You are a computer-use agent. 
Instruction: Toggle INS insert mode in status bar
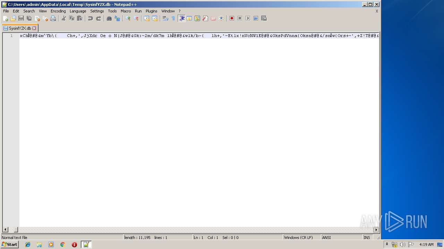(x=367, y=238)
